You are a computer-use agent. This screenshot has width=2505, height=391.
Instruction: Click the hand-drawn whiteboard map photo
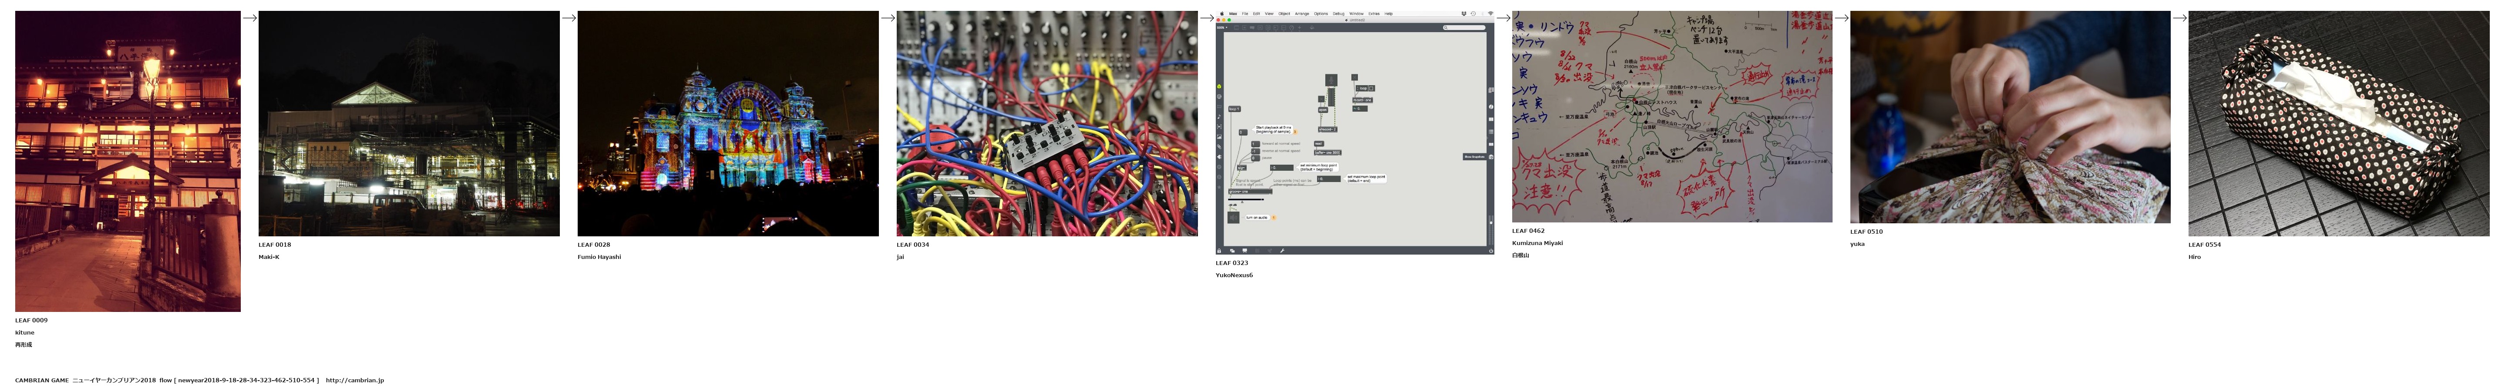pos(1672,117)
